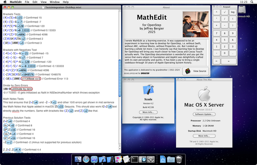Tap the multiply asterisk key on Keypad

pos(216,19)
